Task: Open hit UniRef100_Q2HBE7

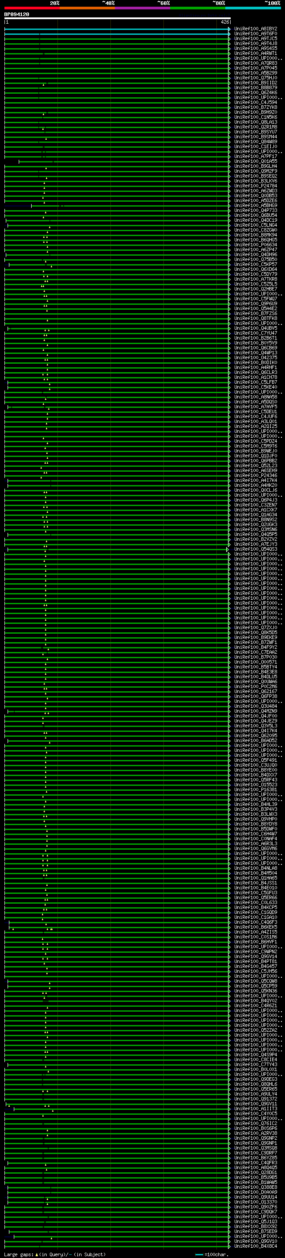Action: 256,289
